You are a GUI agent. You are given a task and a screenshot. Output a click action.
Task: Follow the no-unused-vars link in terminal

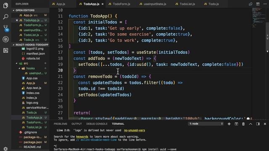tap(134, 130)
